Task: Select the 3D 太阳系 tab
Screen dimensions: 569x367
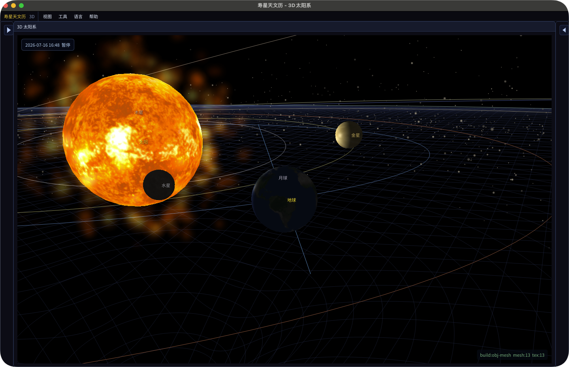Action: pyautogui.click(x=27, y=27)
